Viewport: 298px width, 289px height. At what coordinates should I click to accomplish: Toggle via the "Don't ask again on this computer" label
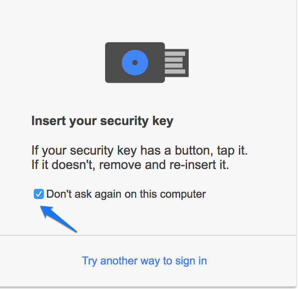coord(126,194)
